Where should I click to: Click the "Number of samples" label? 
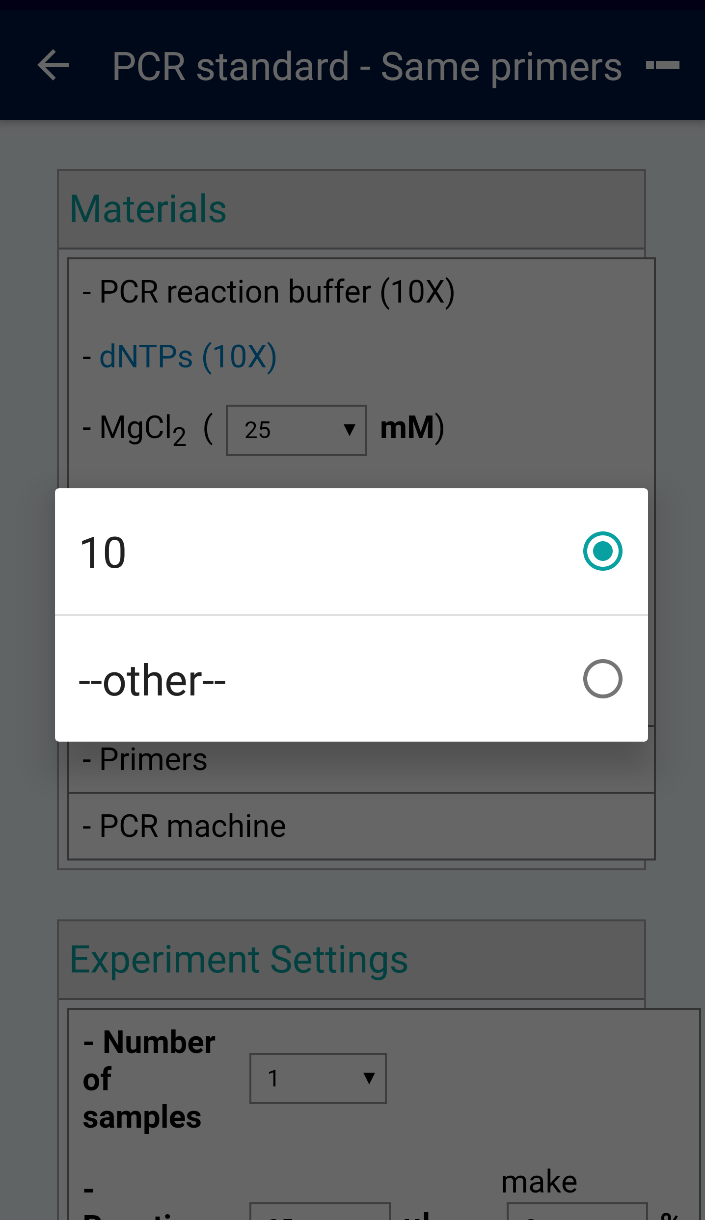click(x=149, y=1079)
